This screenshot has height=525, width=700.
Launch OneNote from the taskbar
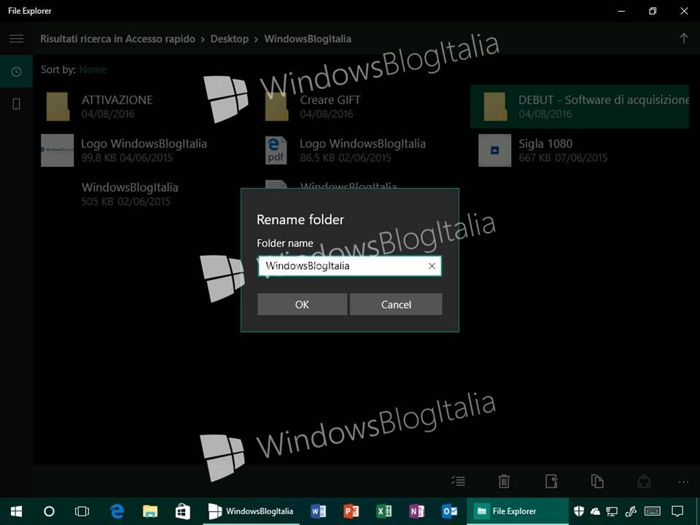417,511
